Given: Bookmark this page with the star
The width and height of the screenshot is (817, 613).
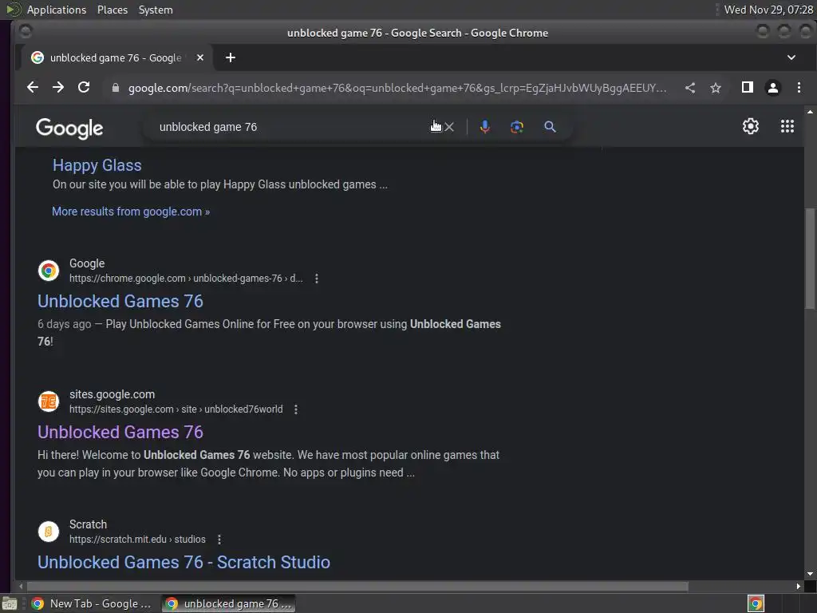Looking at the screenshot, I should tap(716, 88).
